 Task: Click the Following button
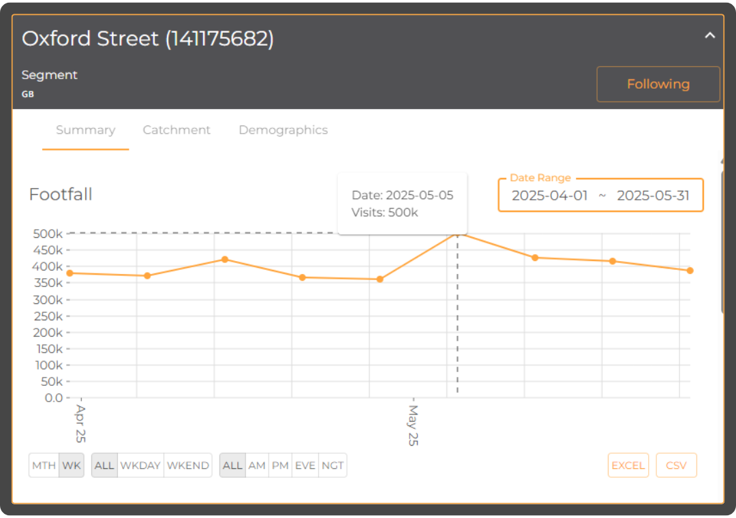click(658, 84)
